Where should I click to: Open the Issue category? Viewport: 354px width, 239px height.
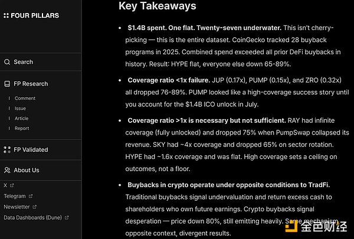tap(21, 109)
